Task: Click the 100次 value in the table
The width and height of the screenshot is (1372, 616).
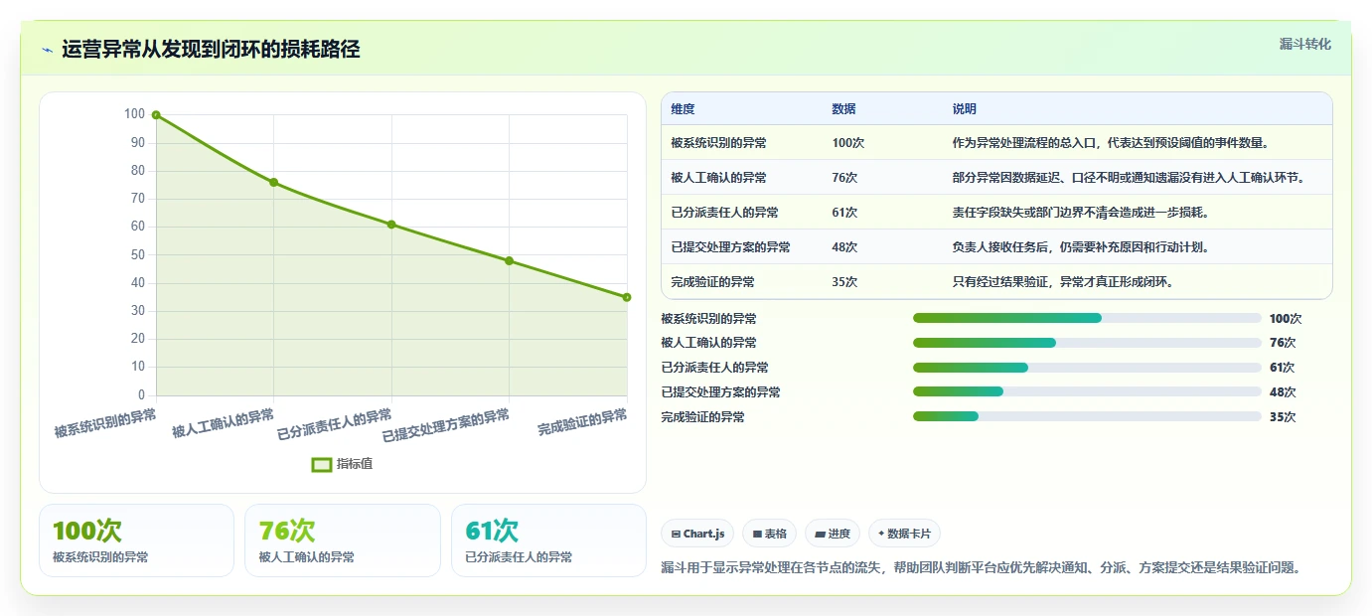Action: click(847, 143)
